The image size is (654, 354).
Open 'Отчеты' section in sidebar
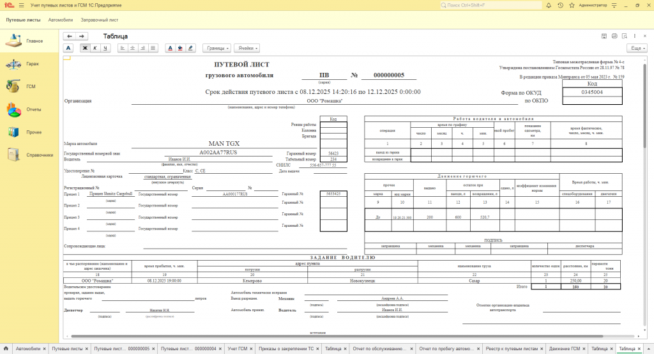point(29,109)
